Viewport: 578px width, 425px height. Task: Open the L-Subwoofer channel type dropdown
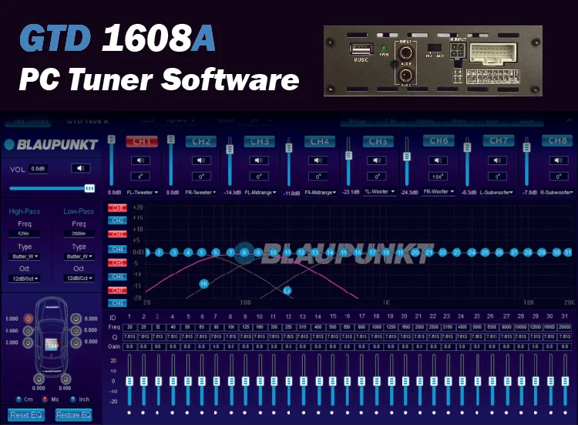(496, 192)
